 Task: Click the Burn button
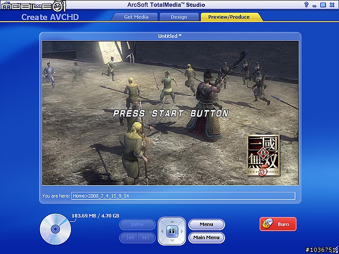coord(278,224)
